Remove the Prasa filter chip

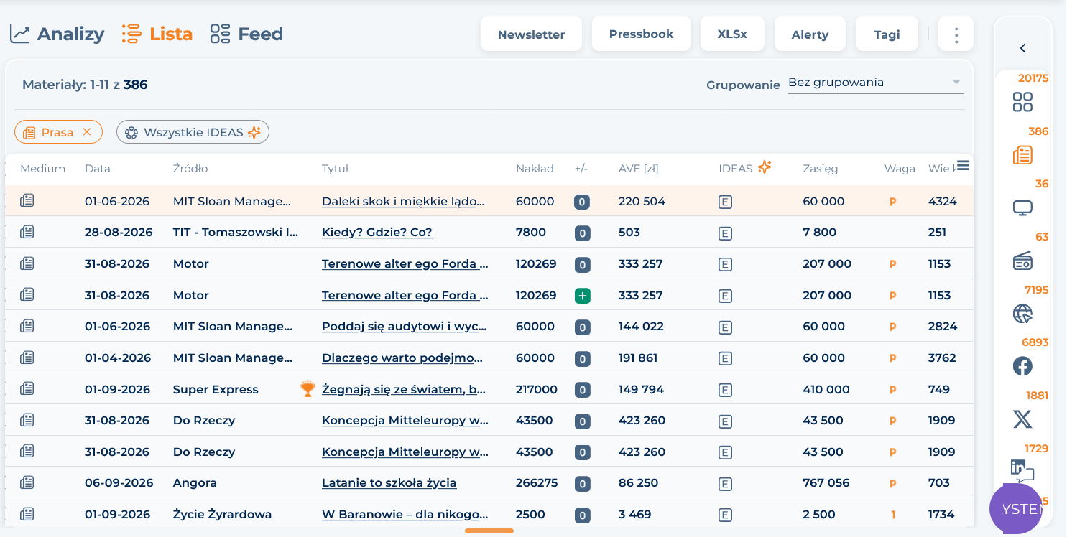(87, 132)
